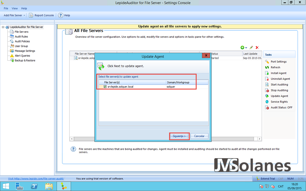
Task: Open Server Manager from taskbar
Action: 19,186
